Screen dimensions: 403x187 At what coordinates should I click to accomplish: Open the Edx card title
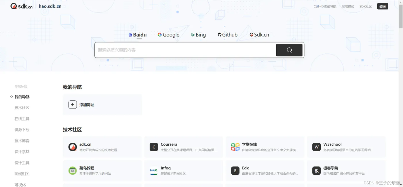pyautogui.click(x=246, y=168)
